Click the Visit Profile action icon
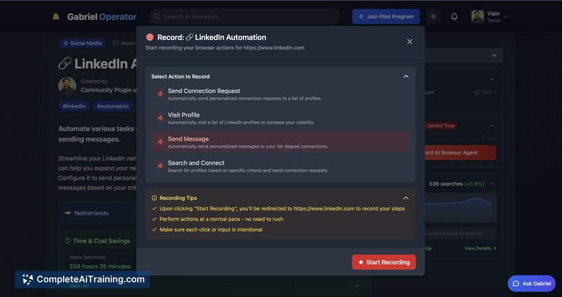 click(x=160, y=118)
